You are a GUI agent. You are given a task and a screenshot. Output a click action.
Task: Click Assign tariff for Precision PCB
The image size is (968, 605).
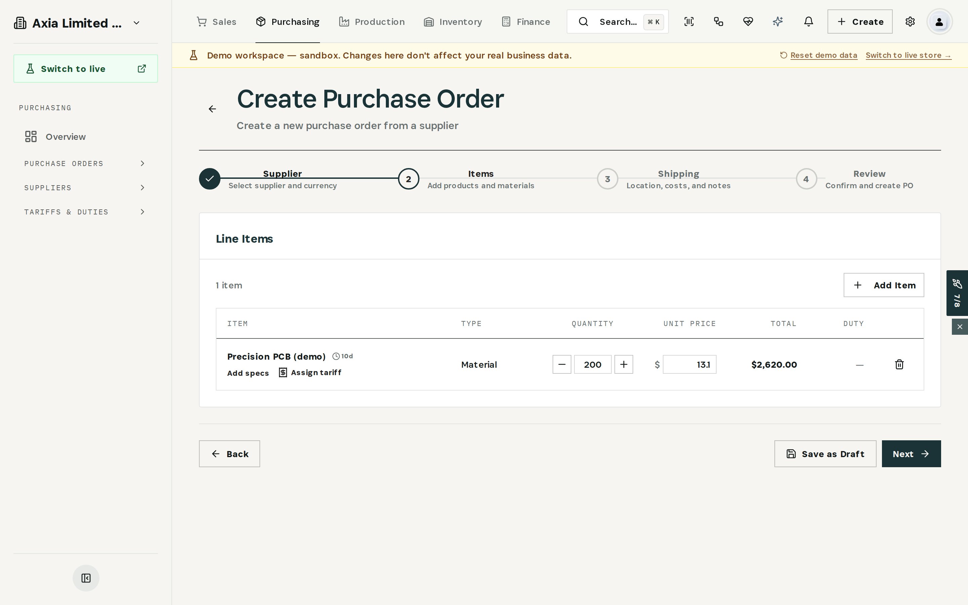(x=310, y=372)
